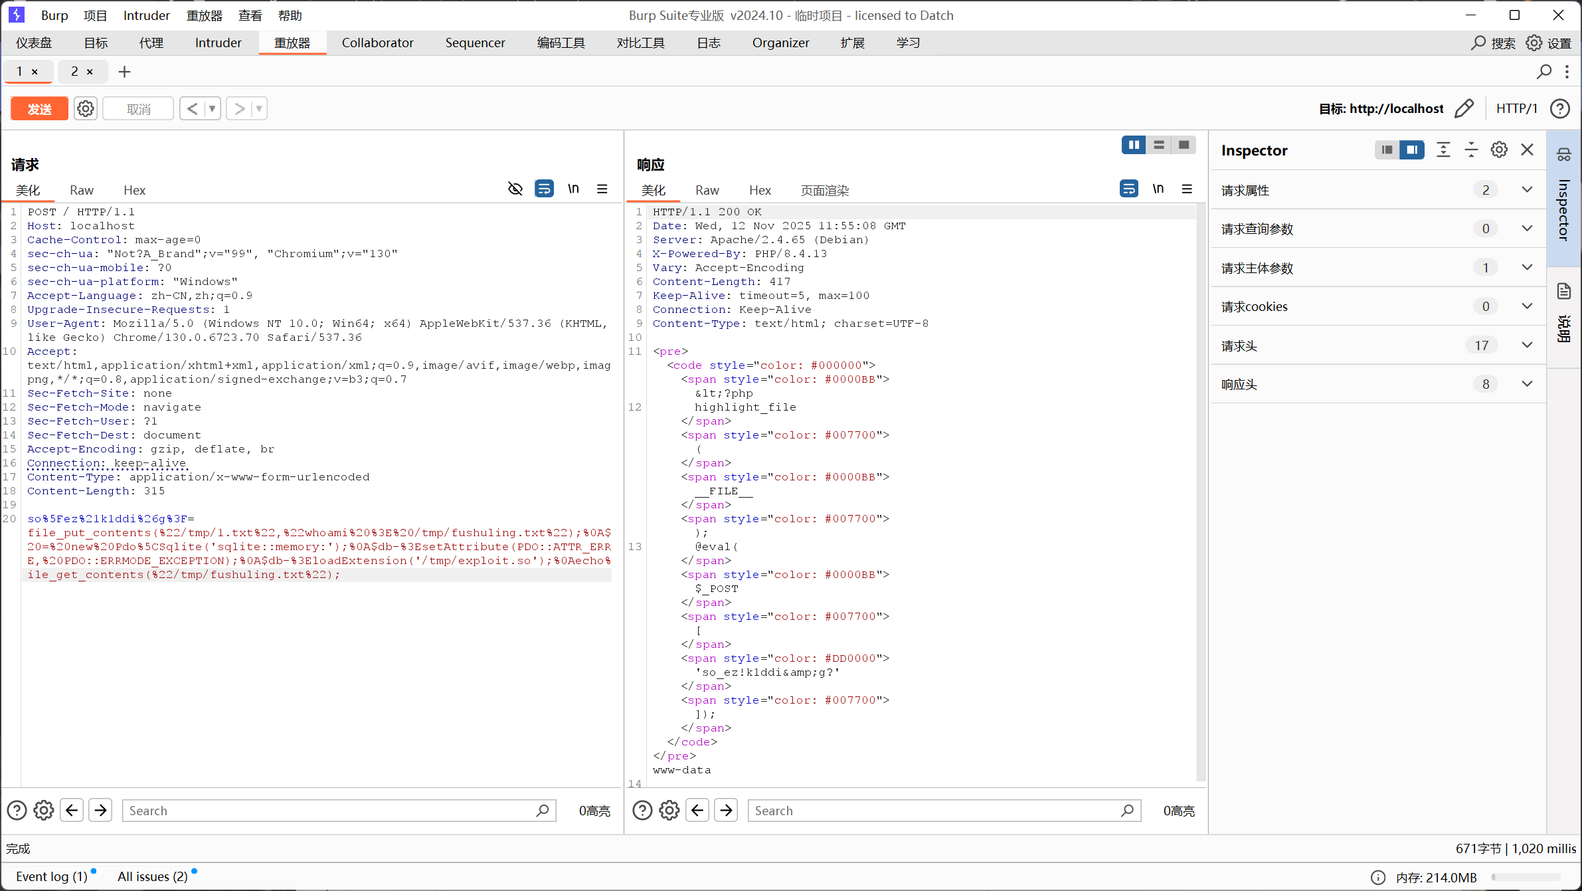Image resolution: width=1582 pixels, height=891 pixels.
Task: Switch to side-by-side layout
Action: [x=1134, y=145]
